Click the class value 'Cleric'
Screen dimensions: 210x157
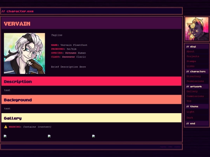coord(81,57)
